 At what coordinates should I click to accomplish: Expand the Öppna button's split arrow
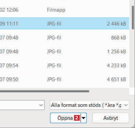(x=84, y=118)
